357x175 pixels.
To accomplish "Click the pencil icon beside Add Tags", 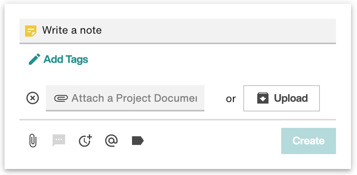I will tap(34, 59).
